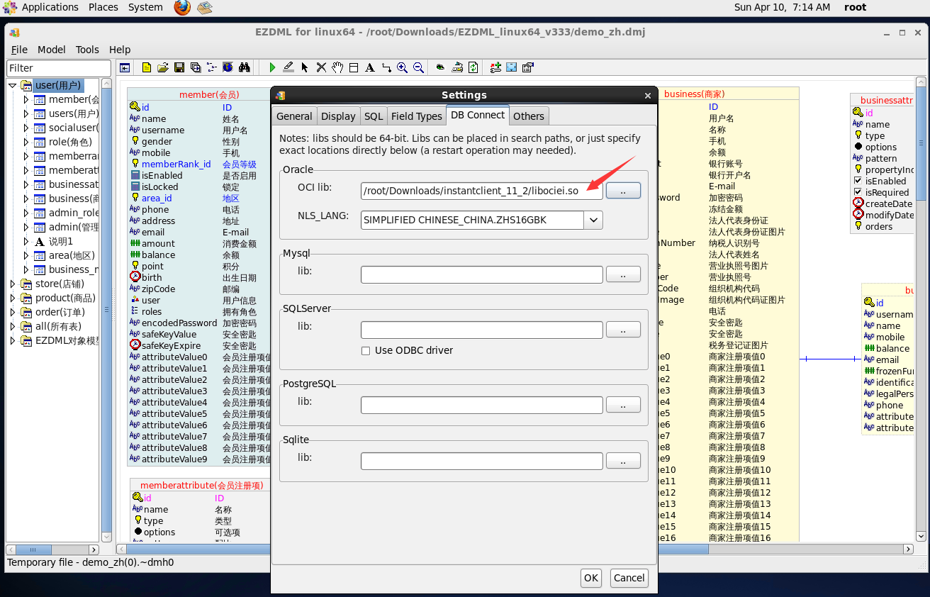Image resolution: width=930 pixels, height=597 pixels.
Task: Launch Firefox from the top panel
Action: pos(182,8)
